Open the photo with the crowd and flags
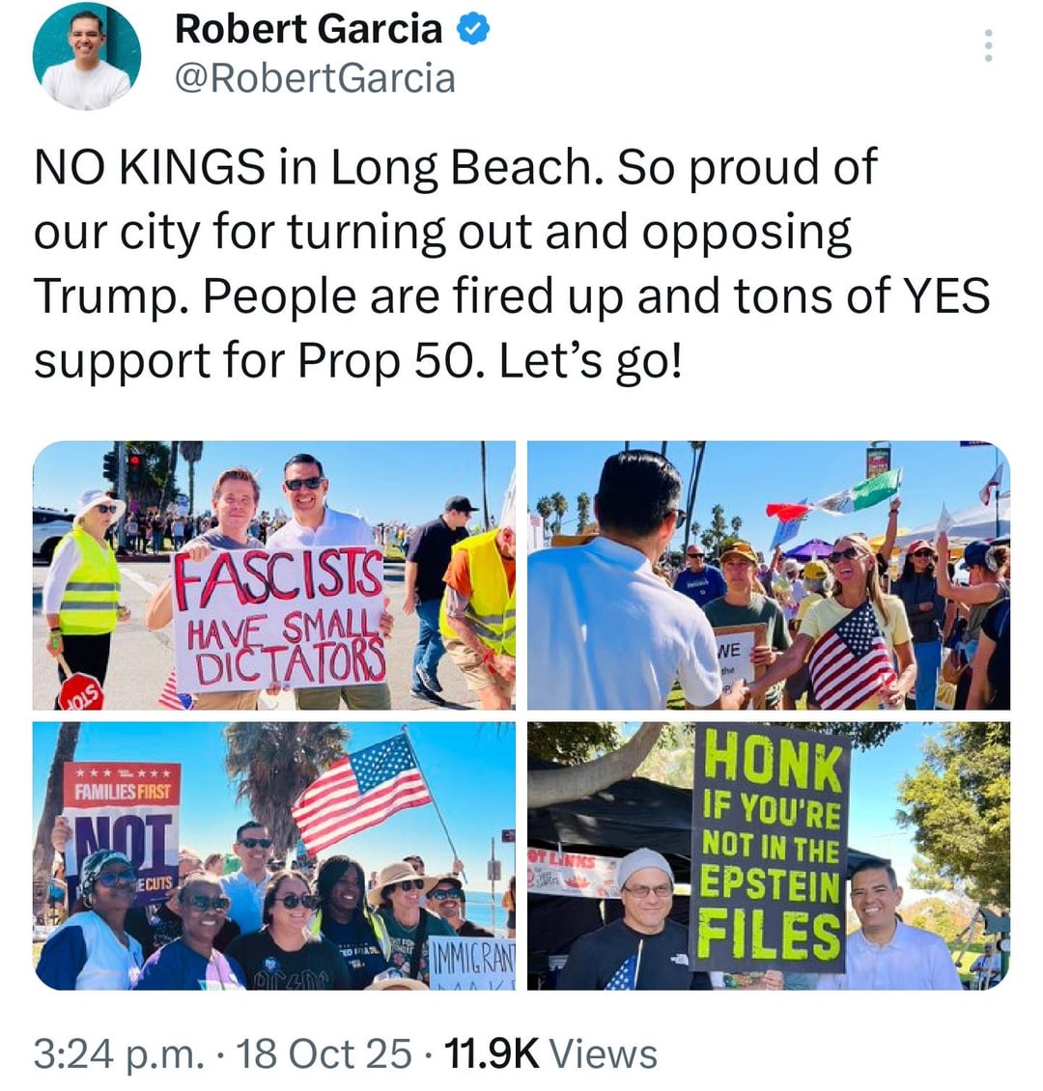 (768, 575)
